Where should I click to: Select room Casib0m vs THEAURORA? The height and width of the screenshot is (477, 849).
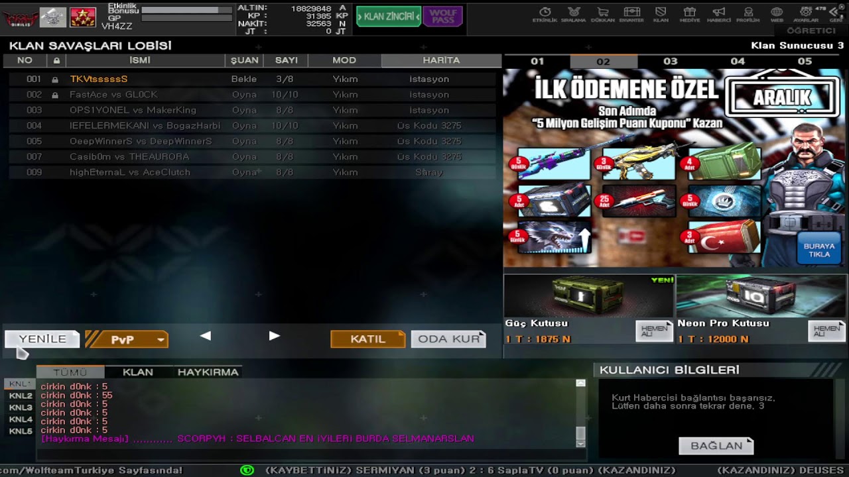coord(252,157)
